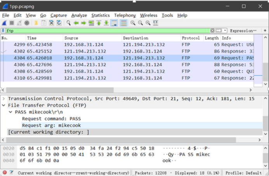Jump to last packet icon
This screenshot has width=269, height=176.
(x=106, y=23)
